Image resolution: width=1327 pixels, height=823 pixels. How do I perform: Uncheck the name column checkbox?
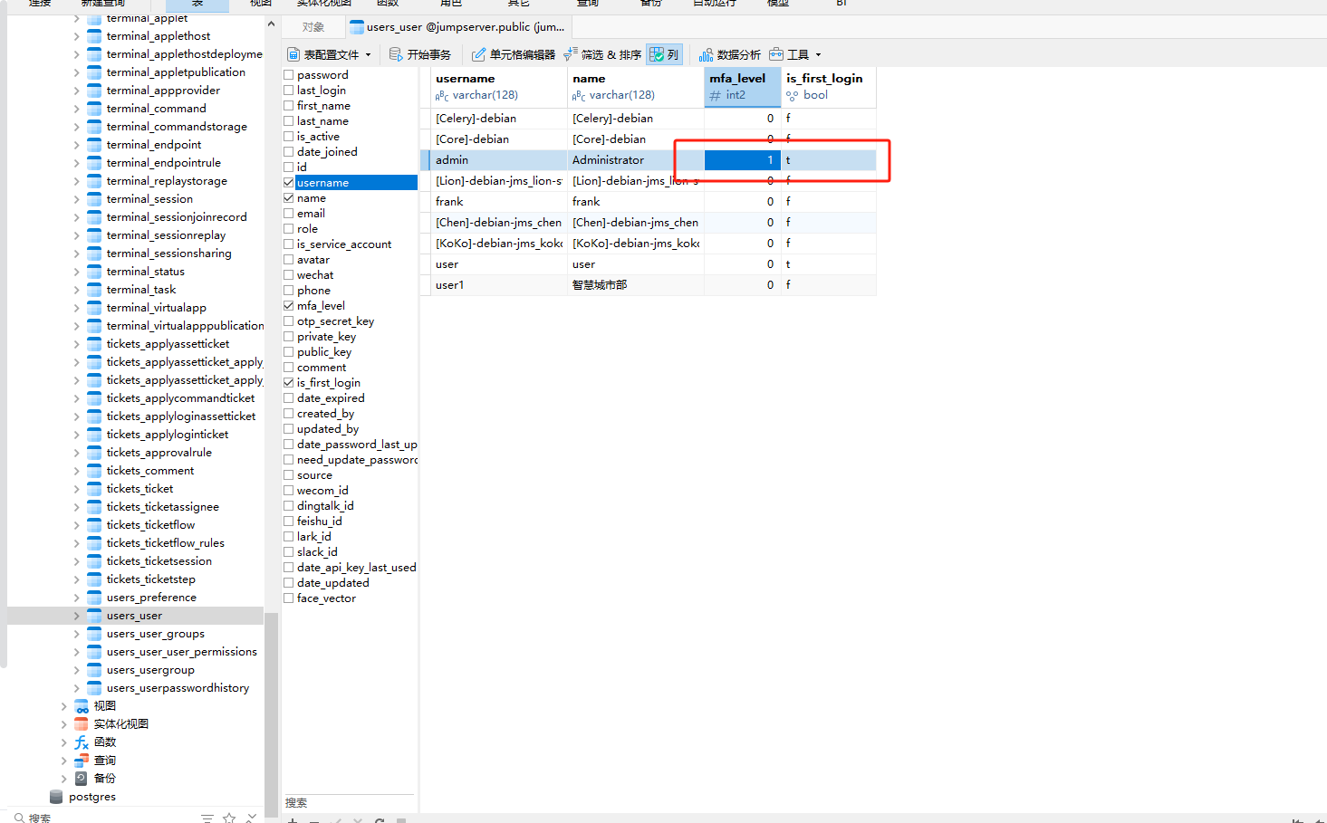[x=289, y=198]
